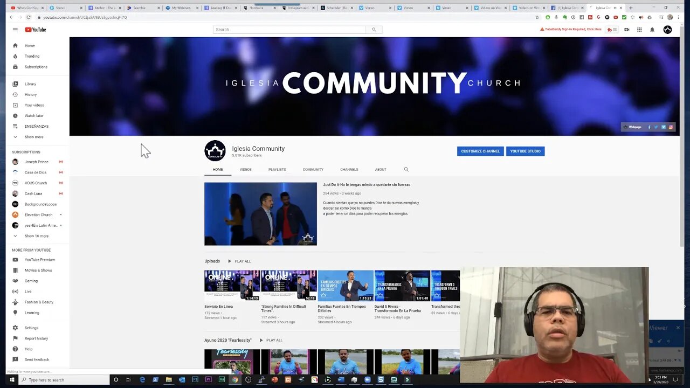Open a new browser tab

pyautogui.click(x=631, y=8)
